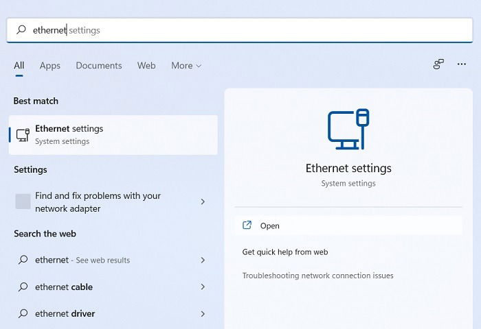Switch to the Documents tab
This screenshot has height=329, width=481.
(99, 66)
